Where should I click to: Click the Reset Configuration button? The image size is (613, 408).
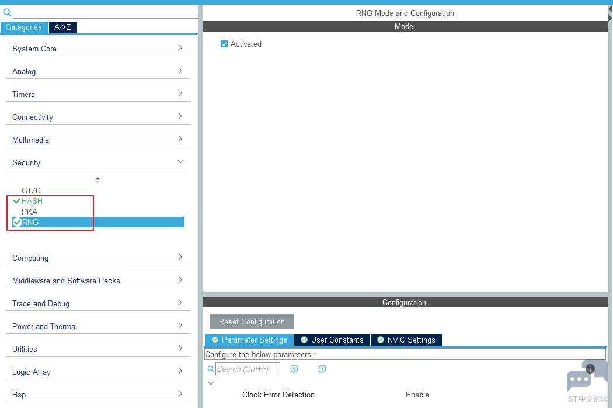click(x=252, y=321)
